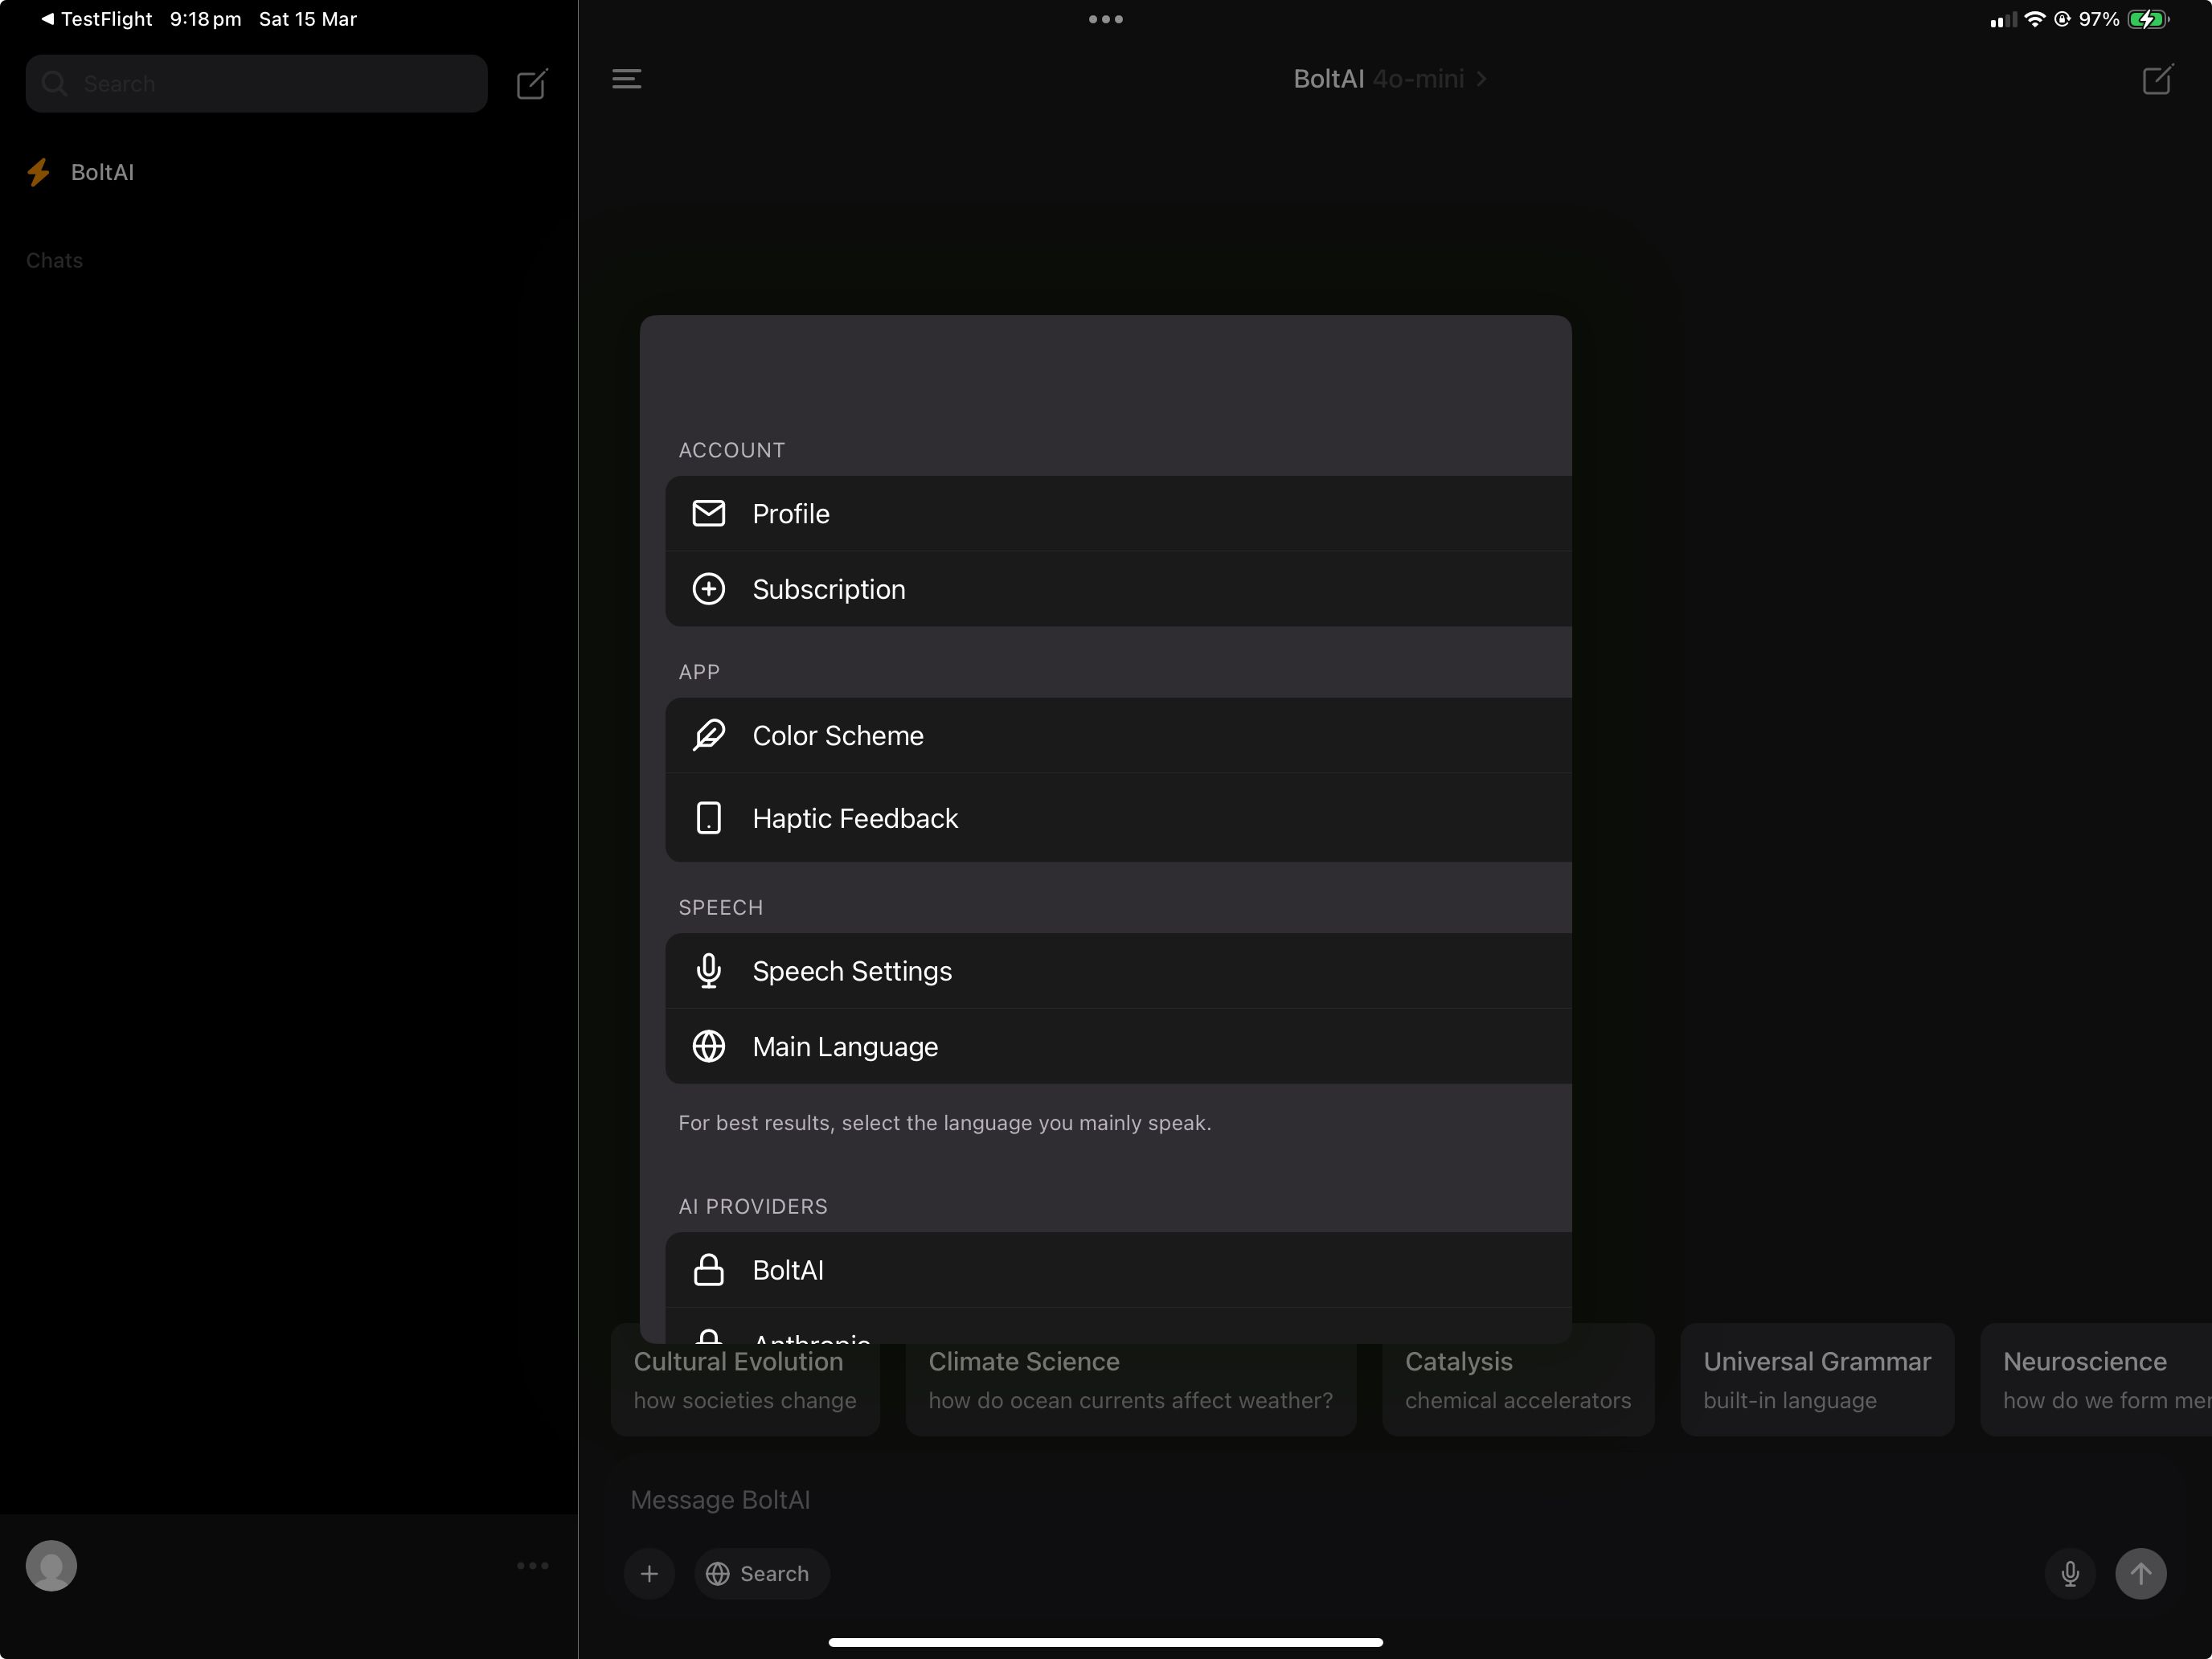
Task: Open Speech Settings
Action: 1118,971
